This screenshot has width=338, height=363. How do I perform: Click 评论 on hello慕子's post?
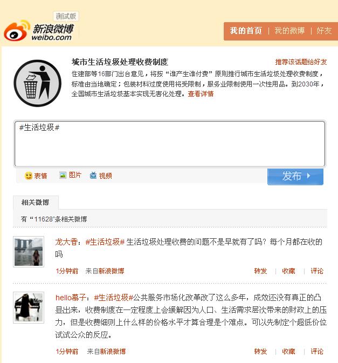tap(317, 352)
